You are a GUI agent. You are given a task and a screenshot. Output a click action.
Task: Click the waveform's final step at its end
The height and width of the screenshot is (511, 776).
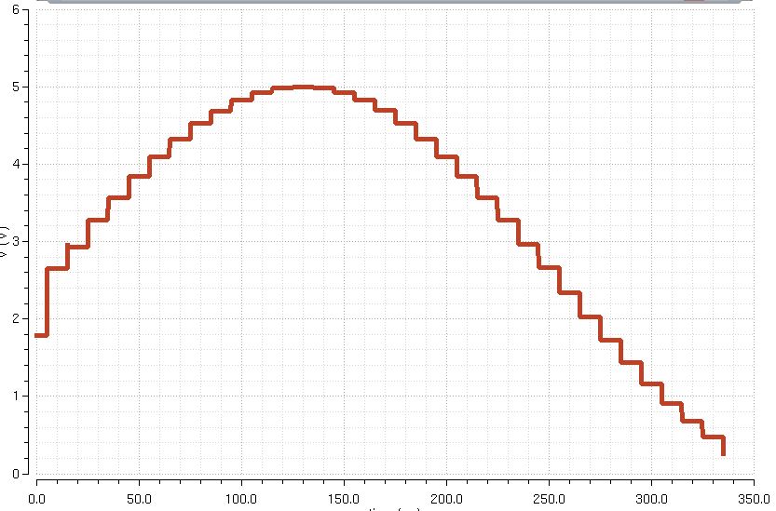coord(723,446)
